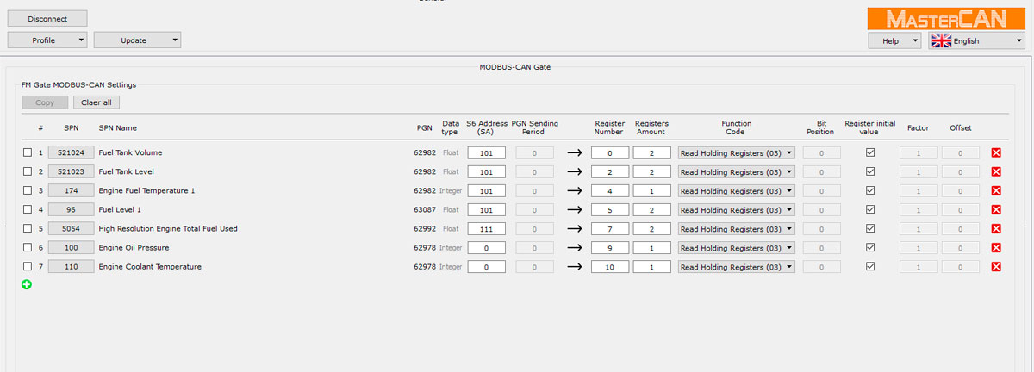The height and width of the screenshot is (372, 1034).
Task: Toggle Register initial value for Engine Coolant Temperature
Action: (870, 265)
